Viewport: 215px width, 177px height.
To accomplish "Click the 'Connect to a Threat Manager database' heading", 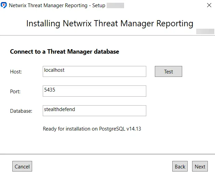I will pyautogui.click(x=65, y=52).
